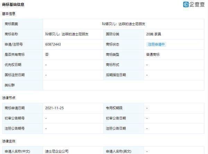This screenshot has width=208, height=154.
Task: Click the value 普通商标
Action: tap(153, 54)
